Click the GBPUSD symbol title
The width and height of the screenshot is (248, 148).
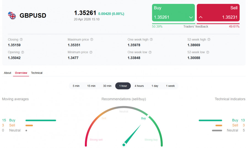click(x=33, y=15)
